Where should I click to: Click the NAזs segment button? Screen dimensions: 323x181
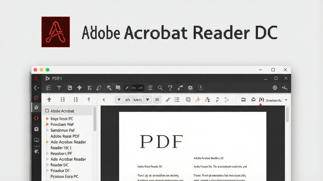(138, 100)
